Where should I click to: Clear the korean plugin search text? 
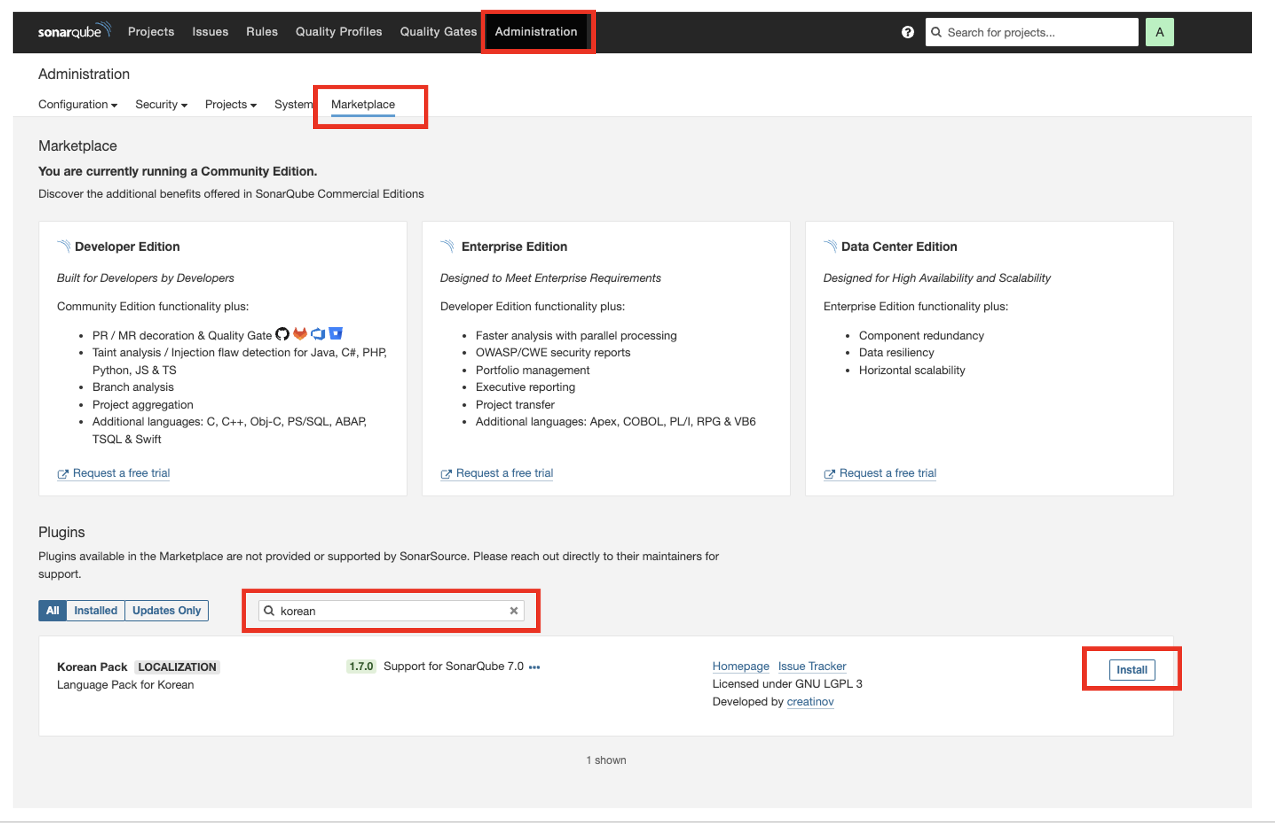(x=513, y=610)
